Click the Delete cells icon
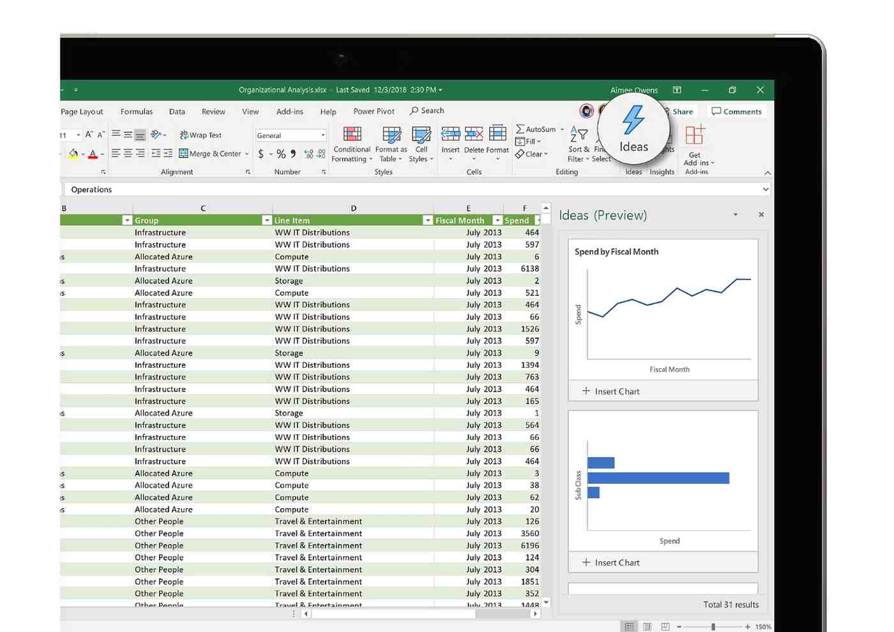 [474, 134]
